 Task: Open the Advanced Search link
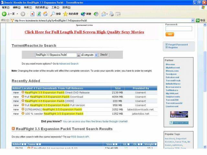tap(69, 64)
